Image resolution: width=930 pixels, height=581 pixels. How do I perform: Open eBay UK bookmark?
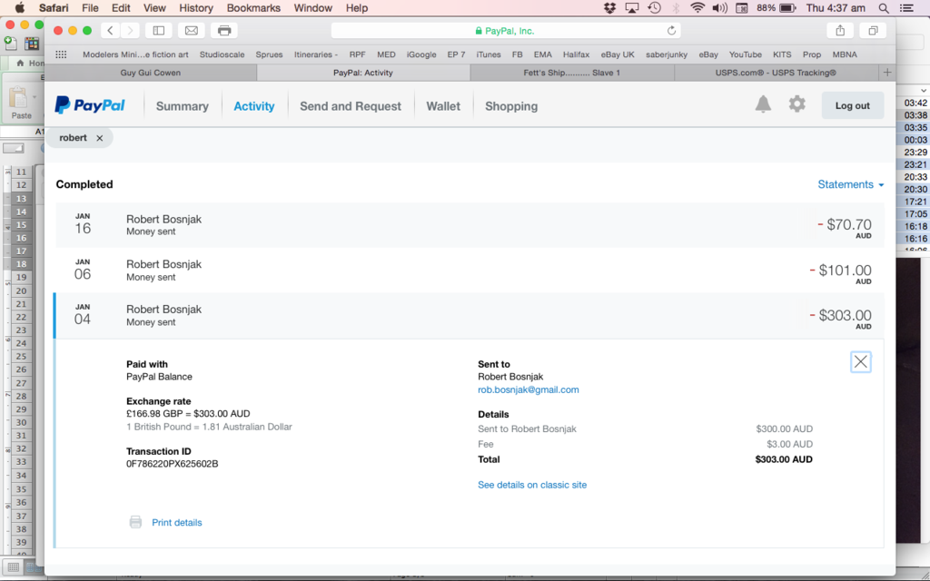coord(618,54)
